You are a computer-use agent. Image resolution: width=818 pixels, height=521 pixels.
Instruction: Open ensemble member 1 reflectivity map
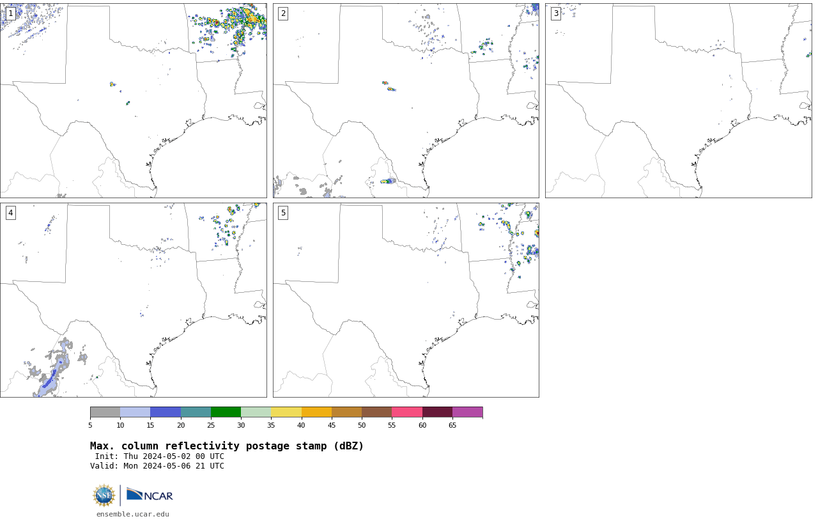(134, 100)
